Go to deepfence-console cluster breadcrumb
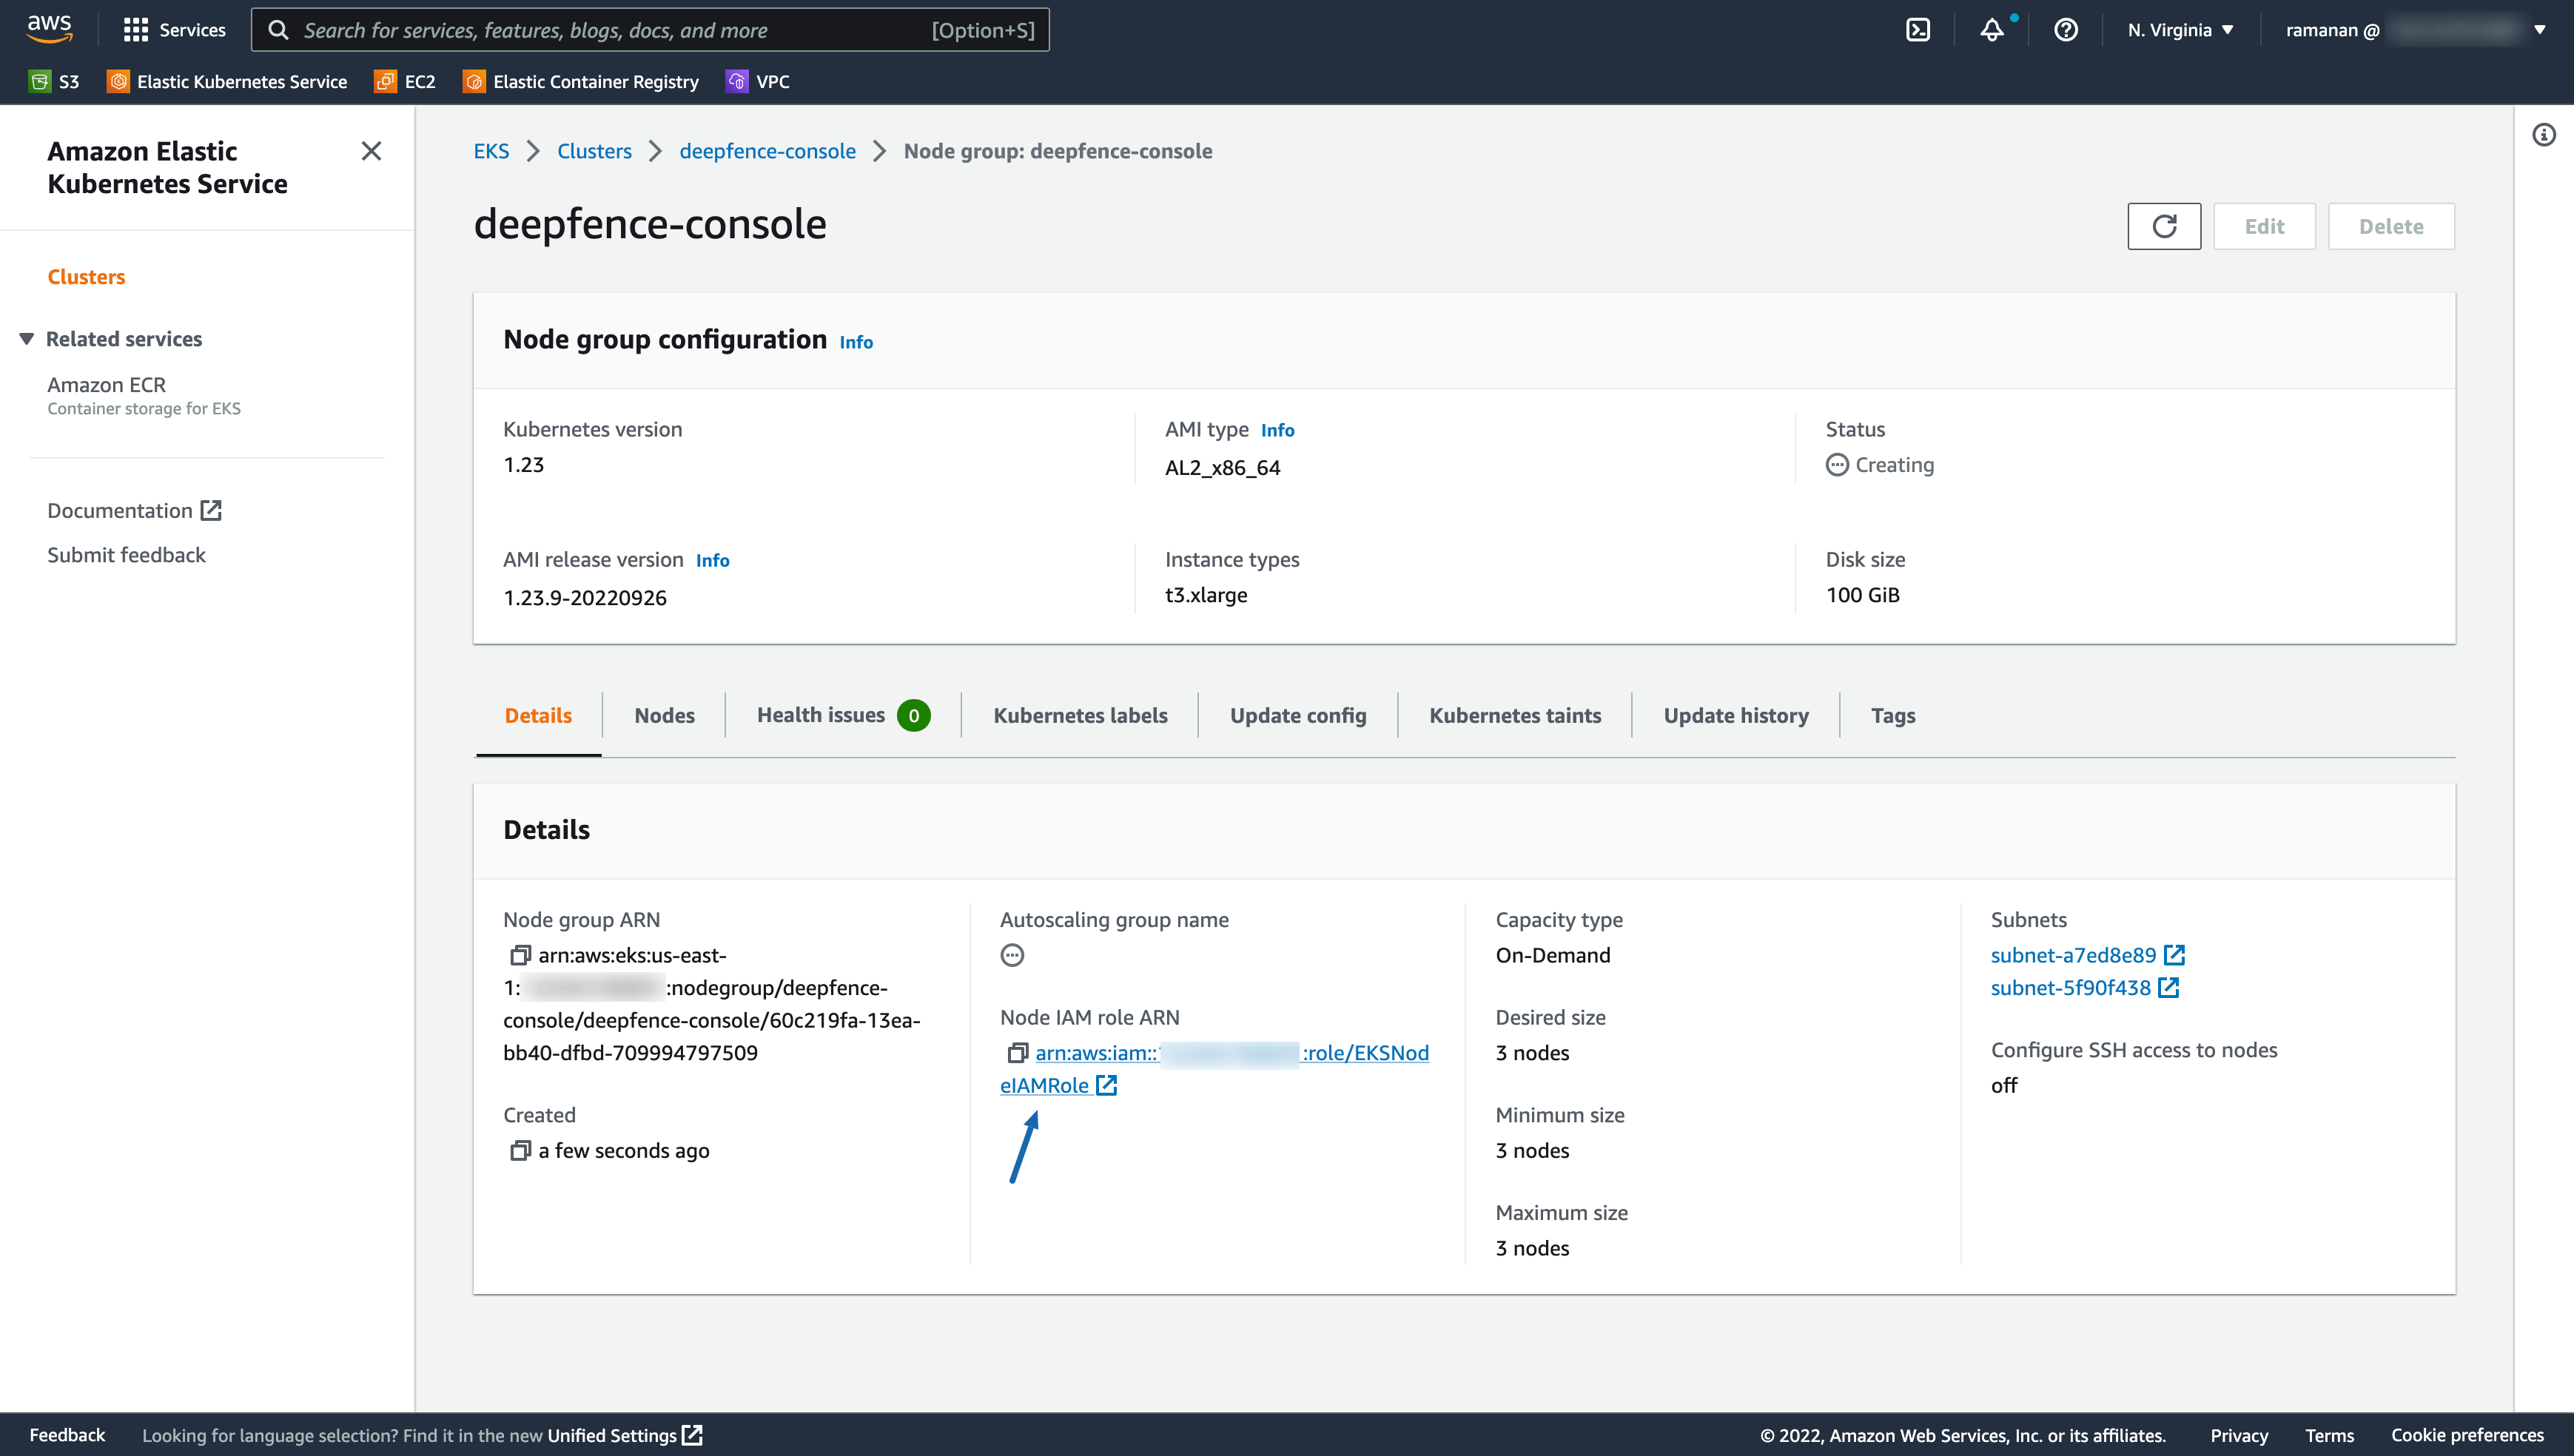This screenshot has height=1456, width=2574. (x=767, y=151)
